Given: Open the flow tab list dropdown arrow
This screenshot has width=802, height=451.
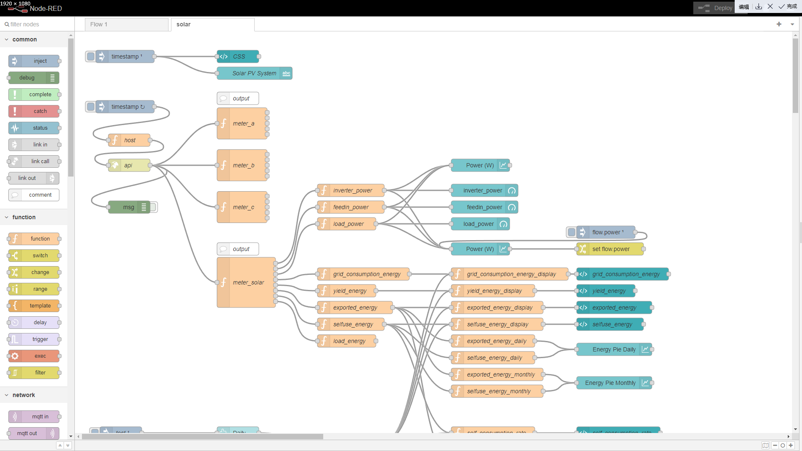Looking at the screenshot, I should click(792, 24).
